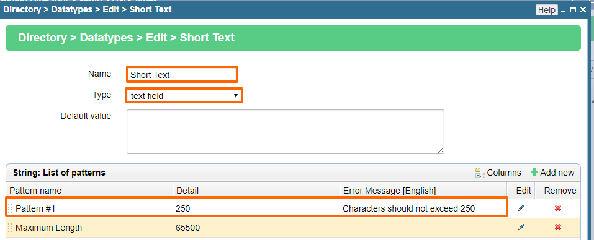The width and height of the screenshot is (594, 240).
Task: Edit Maximum Length row with pencil icon
Action: click(x=521, y=227)
